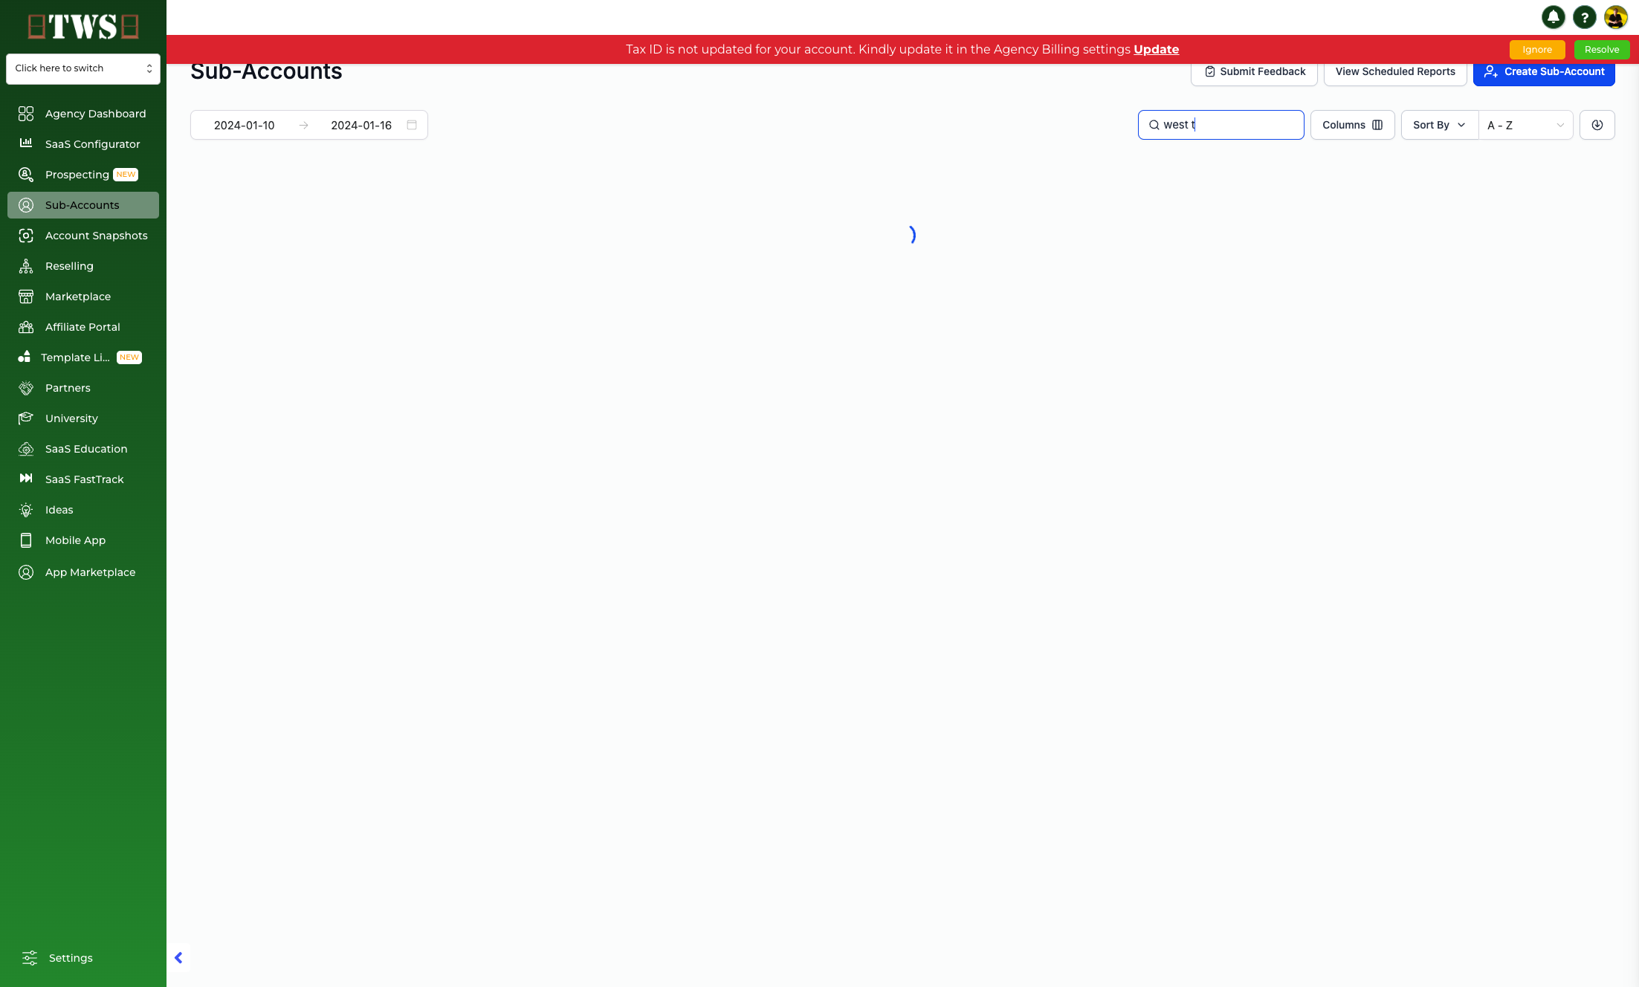The width and height of the screenshot is (1639, 987).
Task: Open SaaS Education
Action: tap(83, 449)
